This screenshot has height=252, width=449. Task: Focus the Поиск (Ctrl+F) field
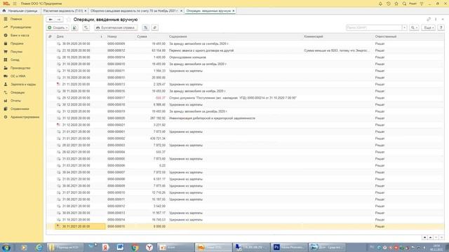click(374, 28)
